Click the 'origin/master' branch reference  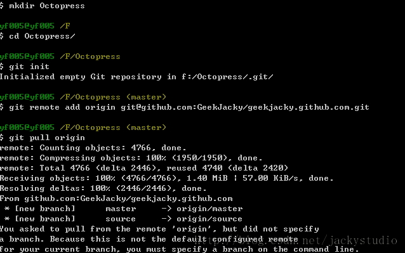point(209,209)
